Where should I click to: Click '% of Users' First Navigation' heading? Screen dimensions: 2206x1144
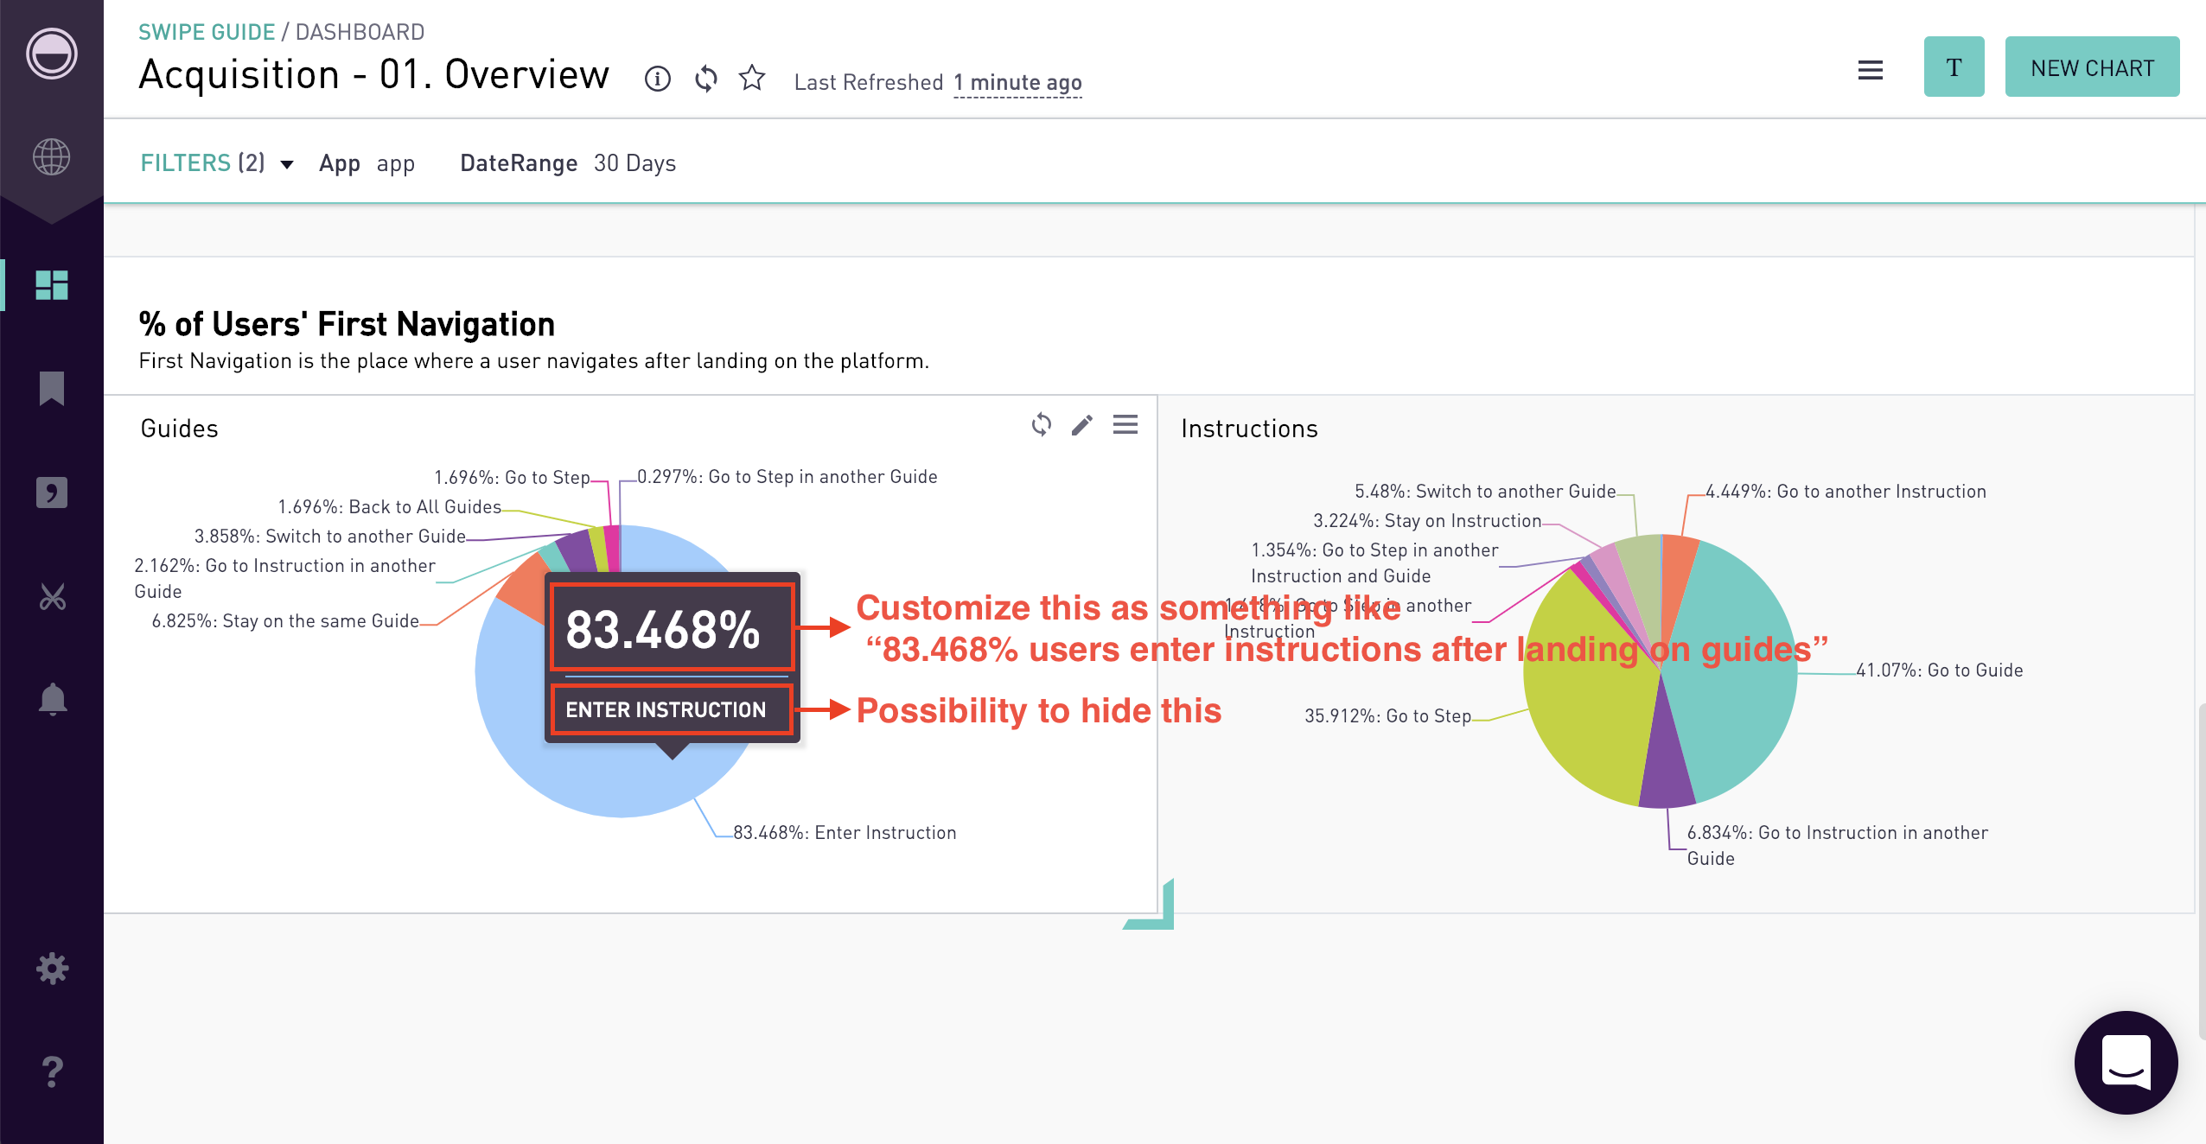[x=347, y=324]
